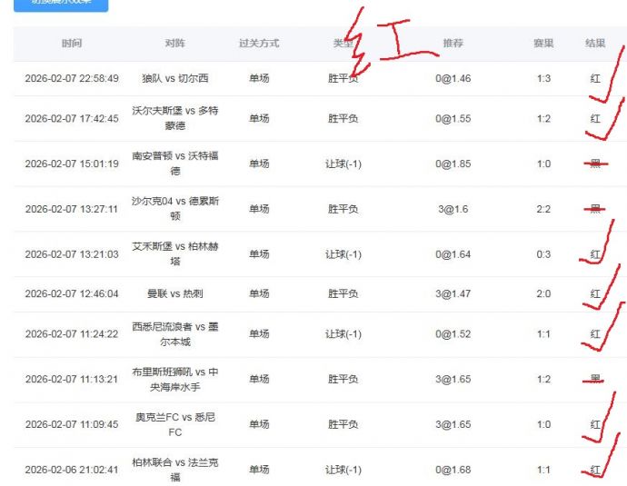The height and width of the screenshot is (486, 627).
Task: Select the 赛果 column header
Action: pos(543,44)
